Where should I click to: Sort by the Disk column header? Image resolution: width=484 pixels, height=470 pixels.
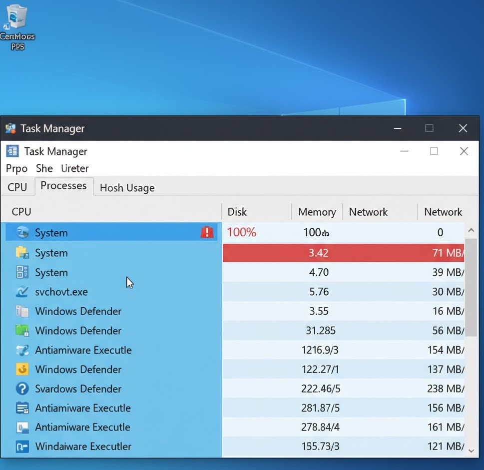coord(237,212)
